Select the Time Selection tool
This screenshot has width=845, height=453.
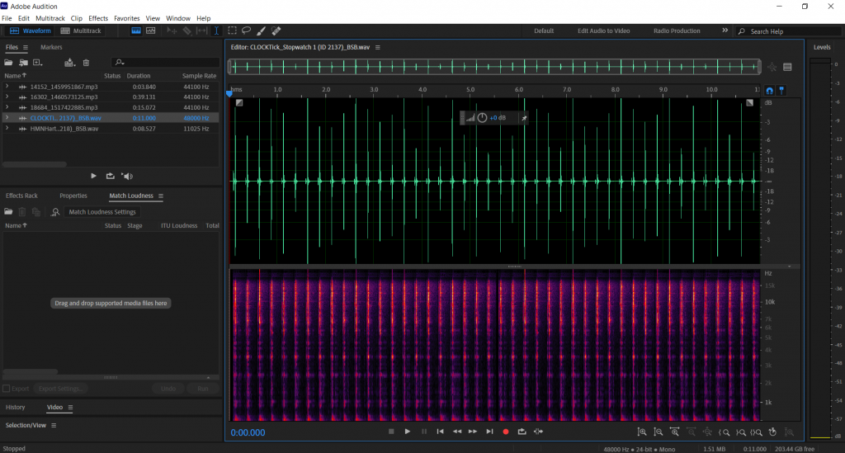click(x=217, y=31)
